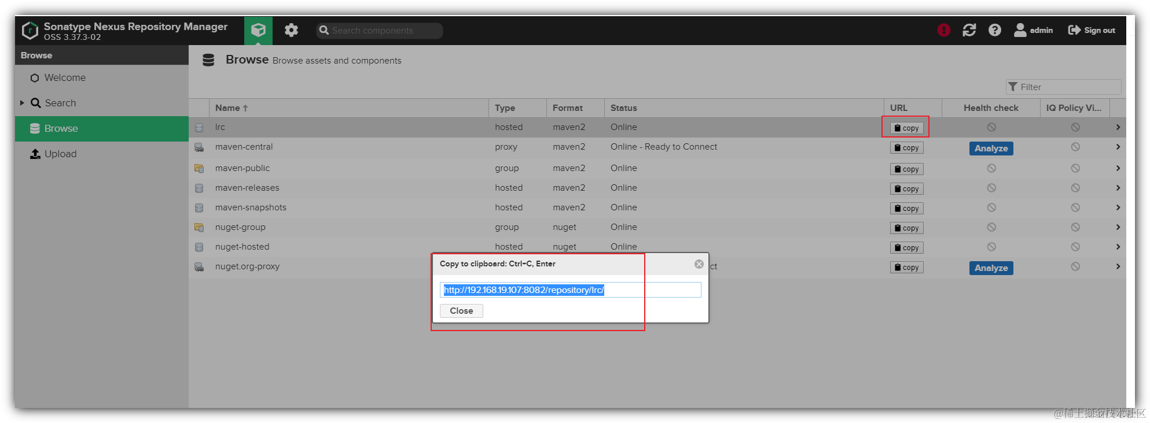
Task: Click the repository URL text field in dialog
Action: pos(571,290)
